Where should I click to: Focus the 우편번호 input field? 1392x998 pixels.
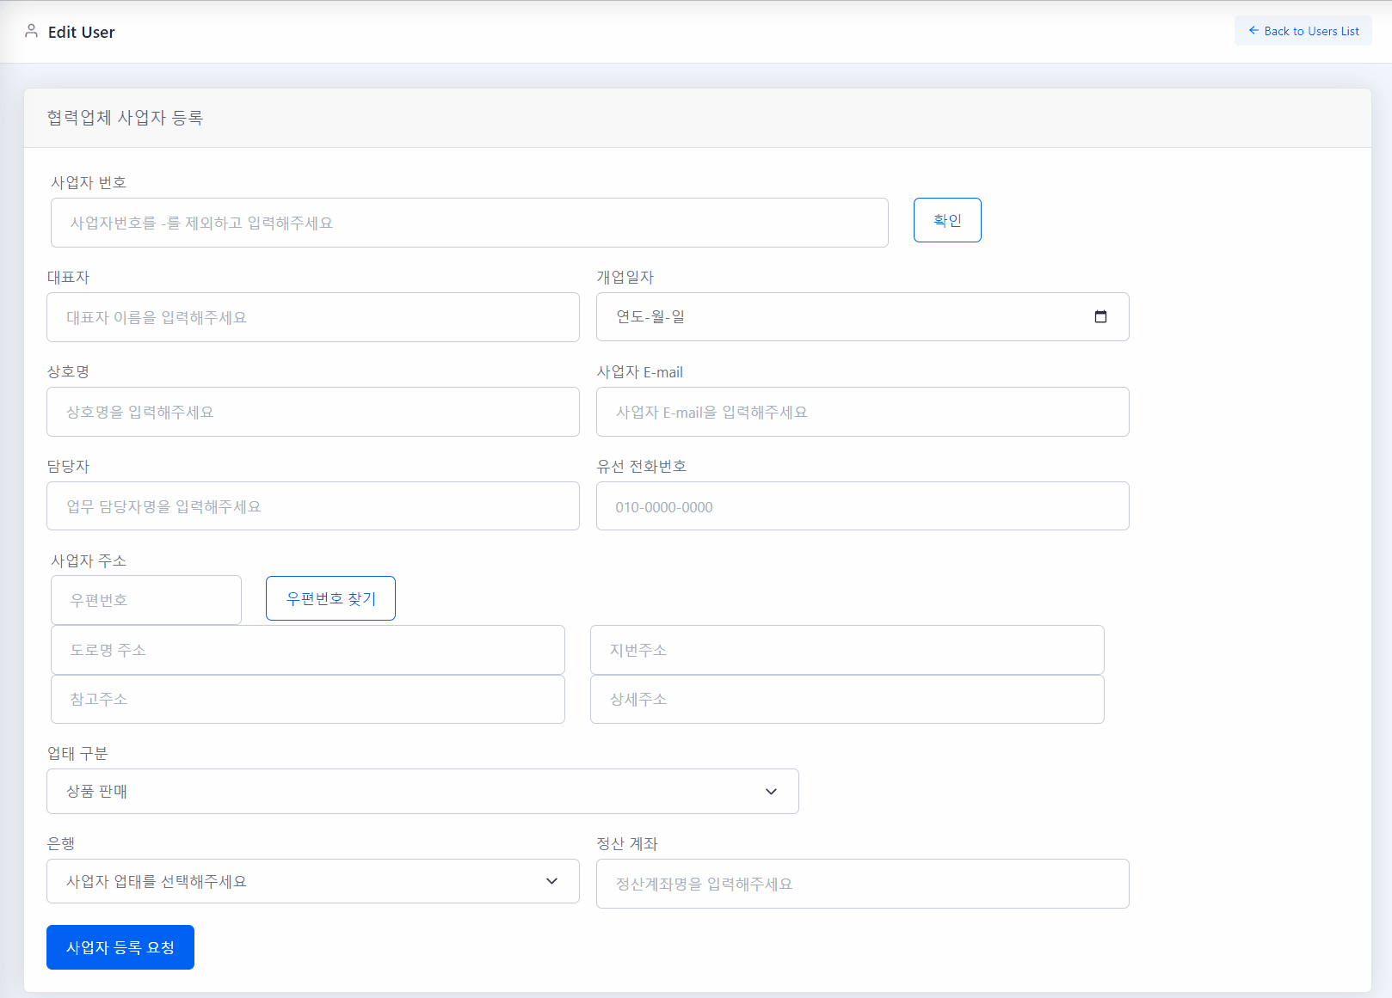146,600
